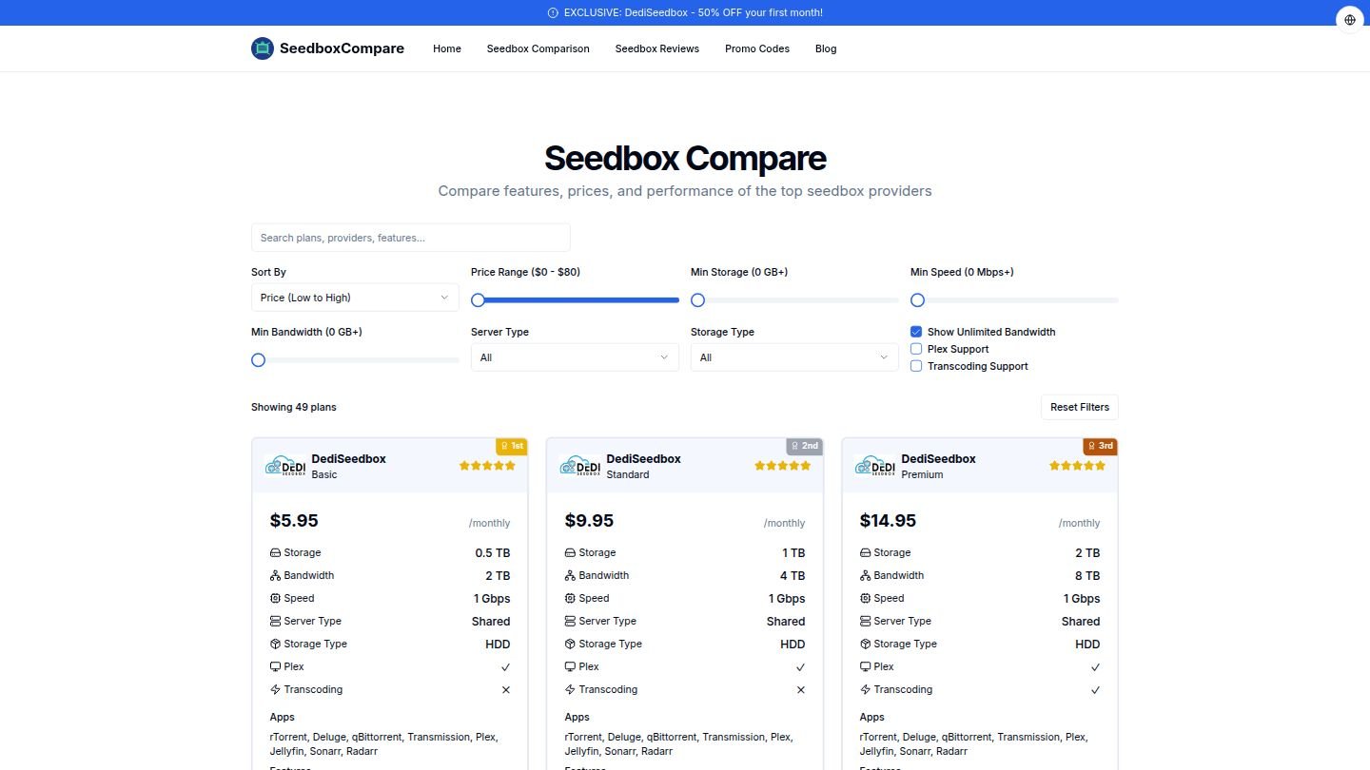Screen dimensions: 1370x770
Task: Click Storage Type icon in Standard card
Action: coord(570,644)
